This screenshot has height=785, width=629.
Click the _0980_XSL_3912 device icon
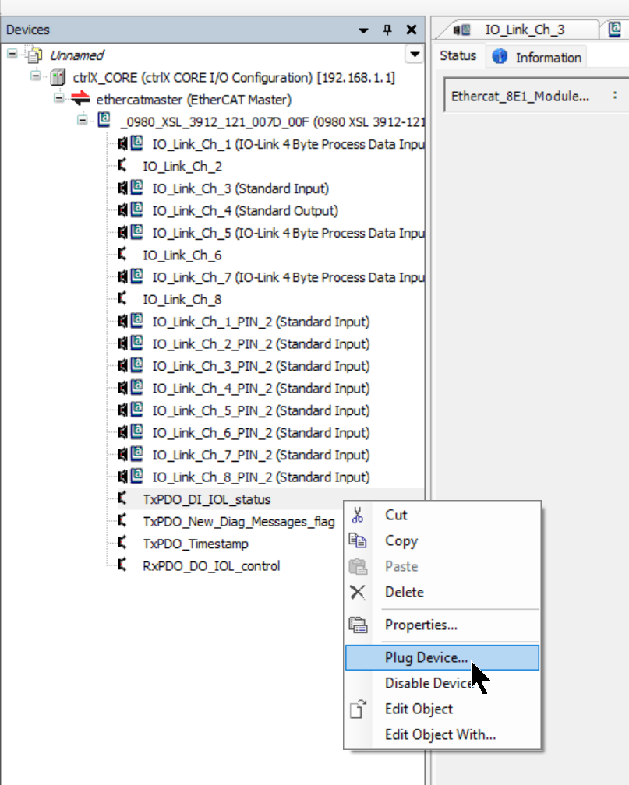(x=104, y=120)
